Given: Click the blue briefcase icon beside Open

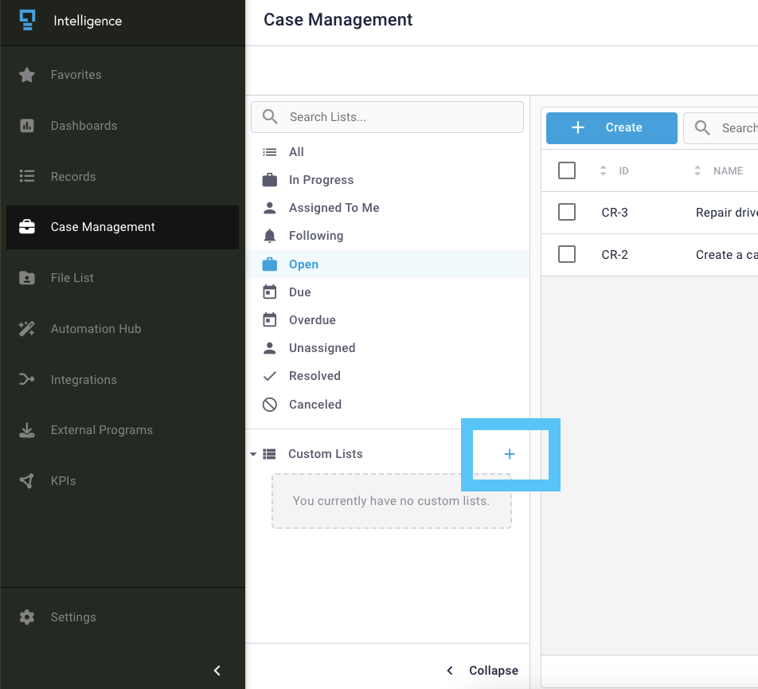Looking at the screenshot, I should (270, 264).
